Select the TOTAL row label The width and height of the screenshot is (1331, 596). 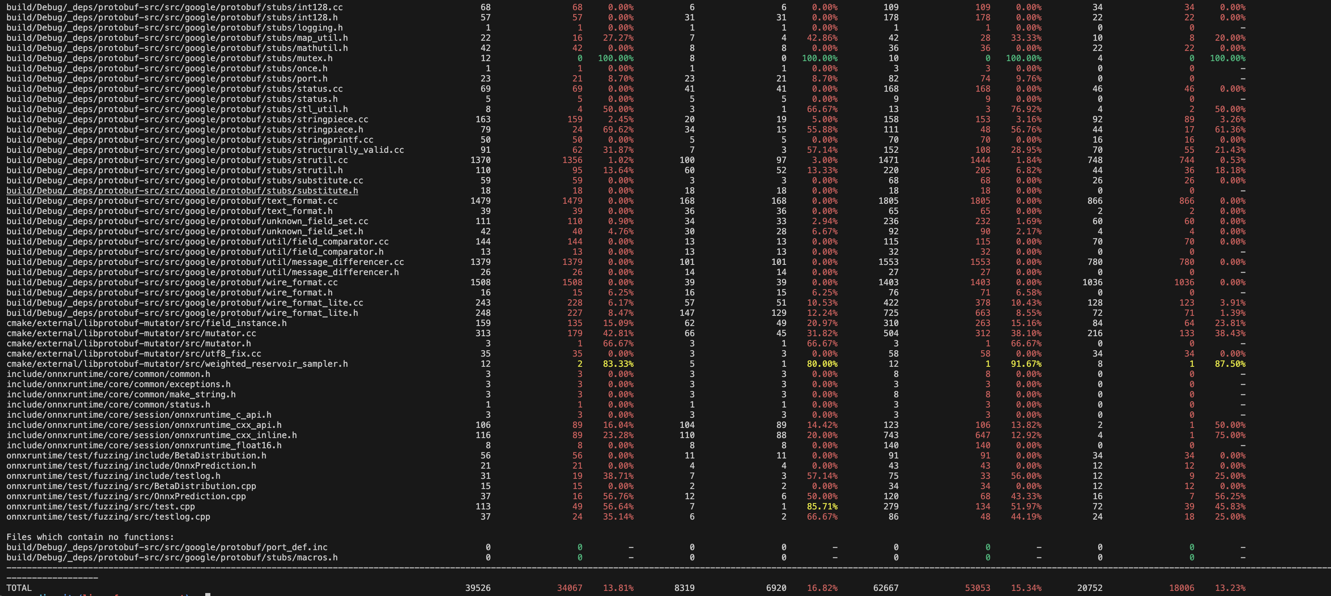(19, 588)
